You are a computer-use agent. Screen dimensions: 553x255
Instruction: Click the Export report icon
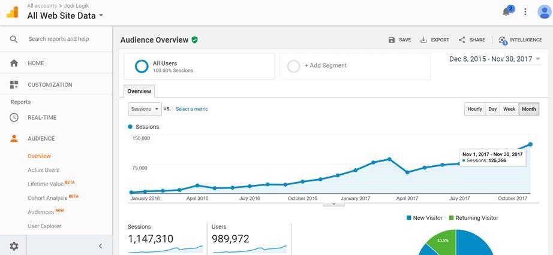pos(423,40)
